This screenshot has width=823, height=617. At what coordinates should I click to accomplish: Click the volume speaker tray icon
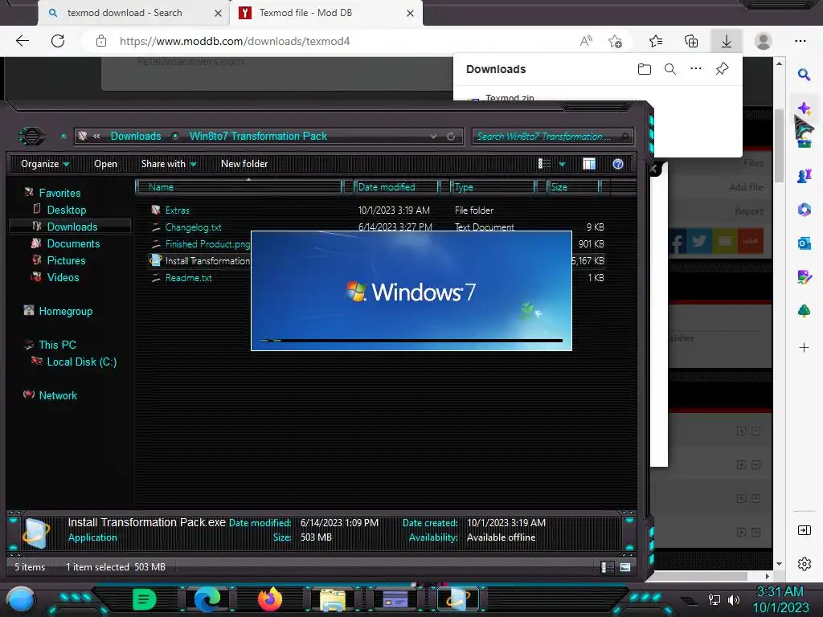pyautogui.click(x=734, y=599)
